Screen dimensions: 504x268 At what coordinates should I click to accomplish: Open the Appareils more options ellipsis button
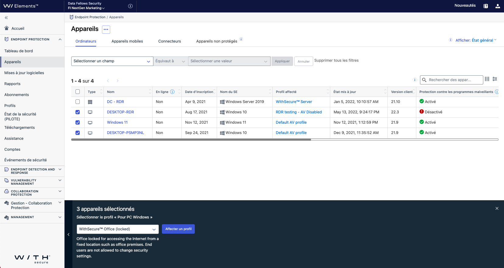coord(106,29)
